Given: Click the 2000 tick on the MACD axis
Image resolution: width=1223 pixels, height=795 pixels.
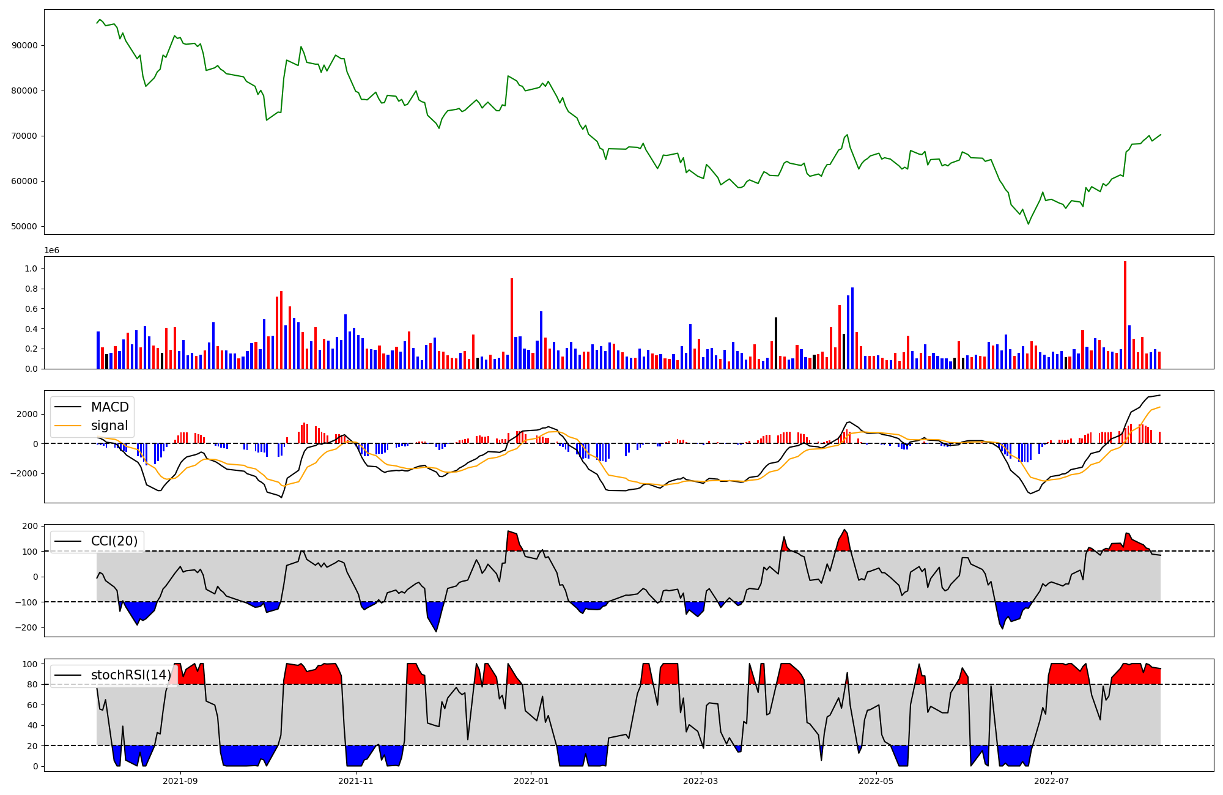Looking at the screenshot, I should pos(27,415).
